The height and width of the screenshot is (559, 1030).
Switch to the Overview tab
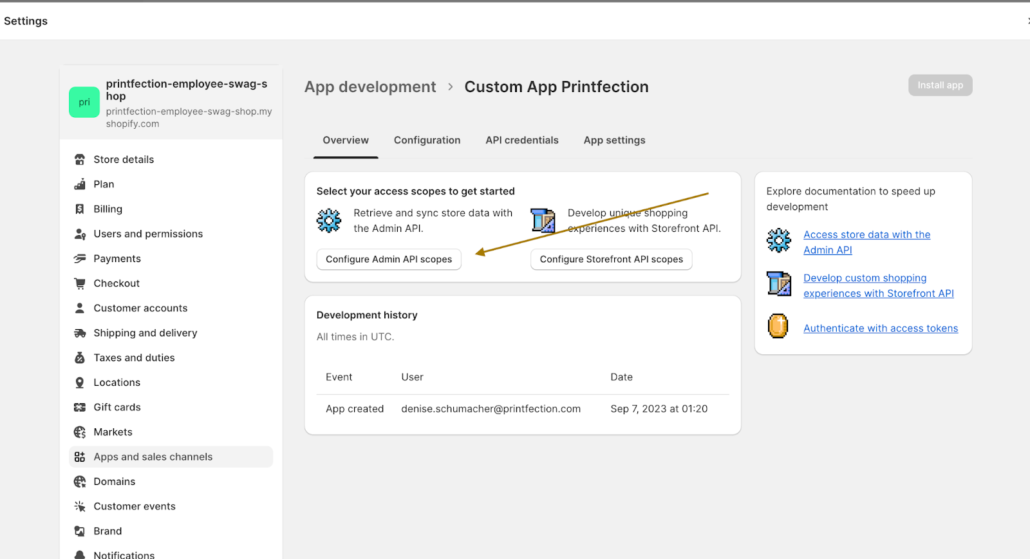click(346, 140)
